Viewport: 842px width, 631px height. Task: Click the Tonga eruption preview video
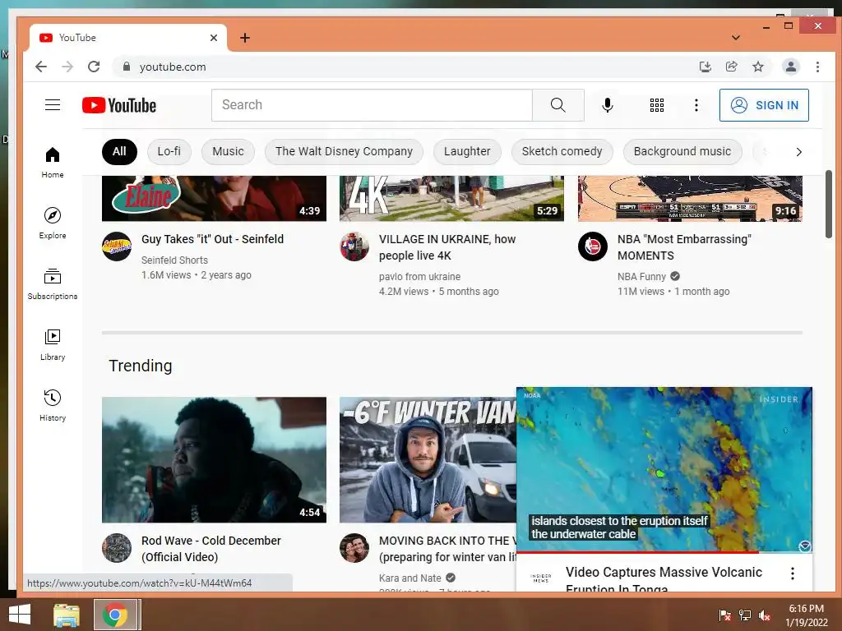pyautogui.click(x=664, y=469)
